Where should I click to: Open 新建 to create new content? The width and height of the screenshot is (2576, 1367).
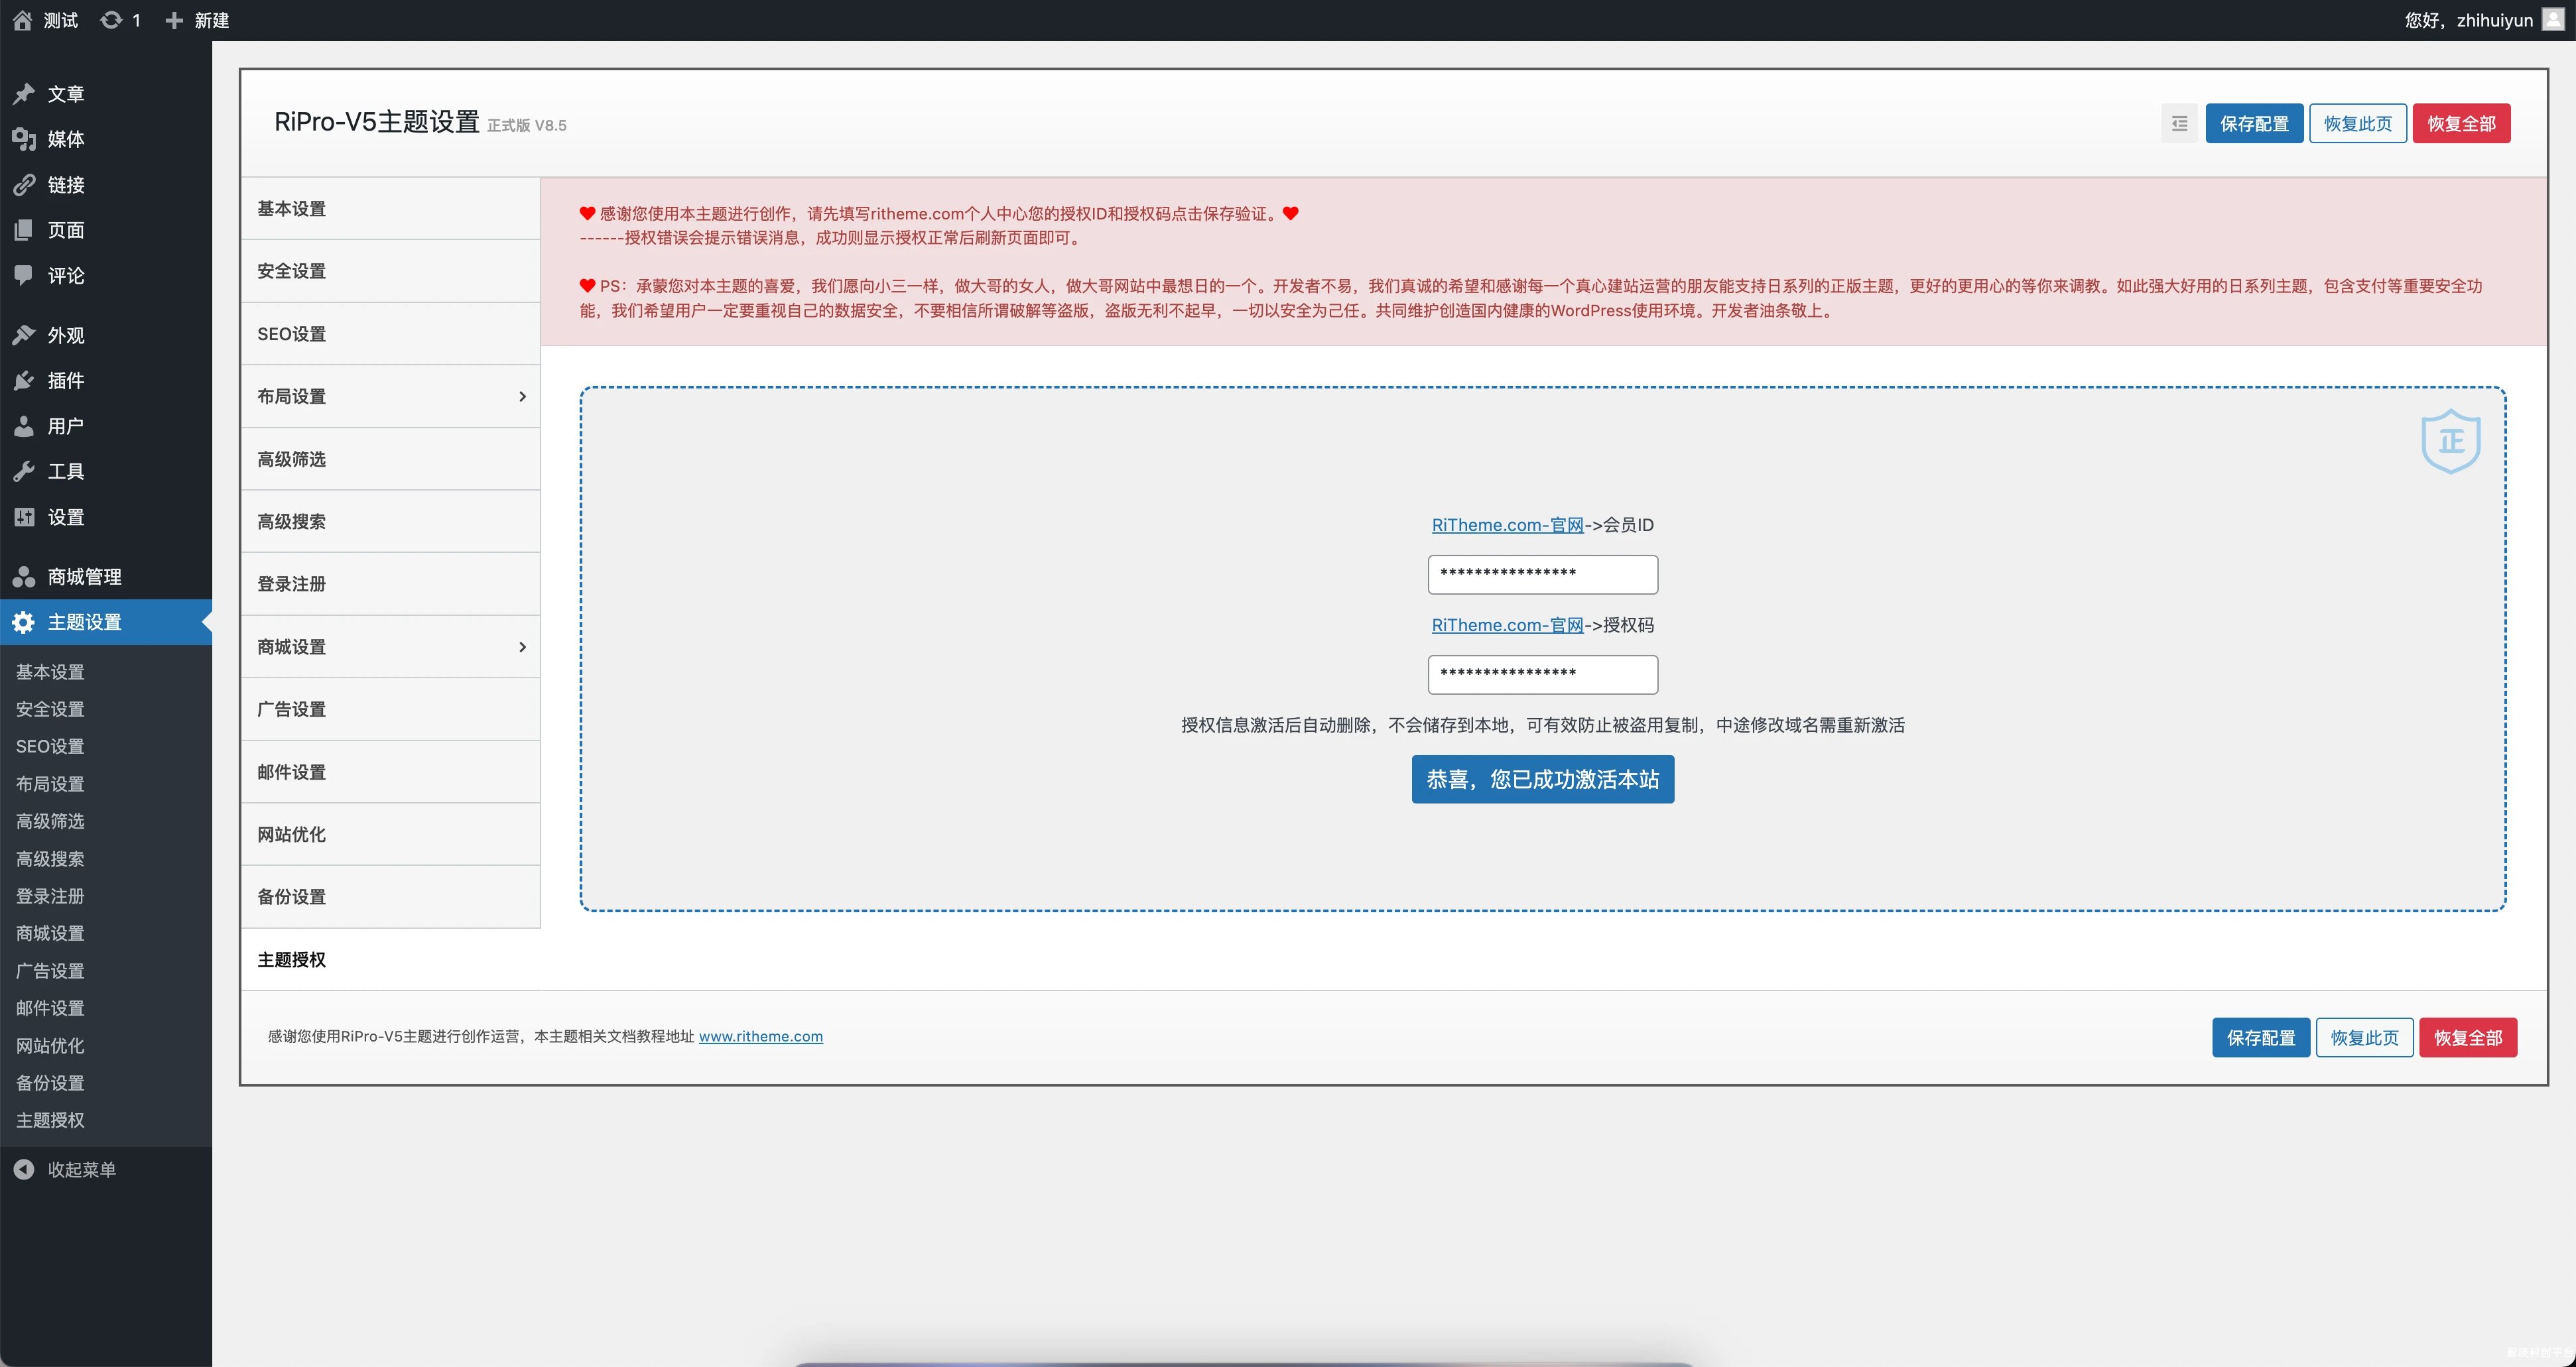point(197,20)
